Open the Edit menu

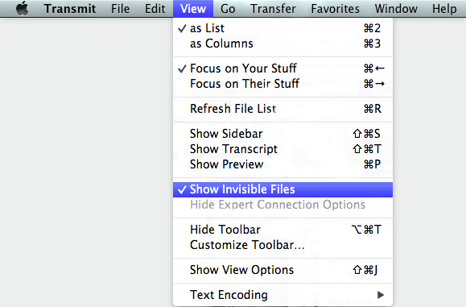[x=155, y=9]
